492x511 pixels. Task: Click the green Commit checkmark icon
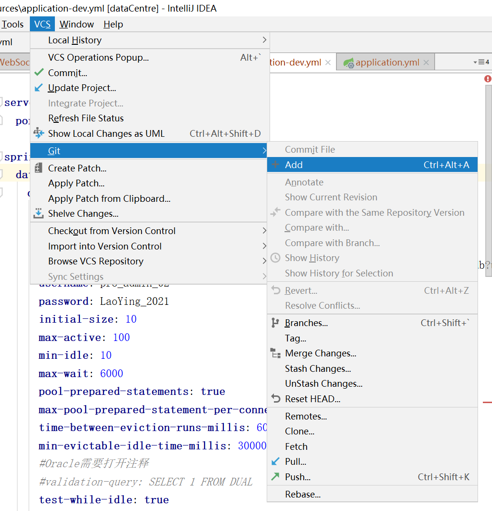[x=39, y=72]
